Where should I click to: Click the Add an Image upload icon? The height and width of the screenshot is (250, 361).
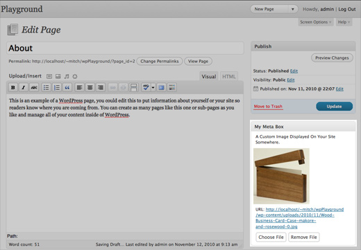[x=49, y=76]
